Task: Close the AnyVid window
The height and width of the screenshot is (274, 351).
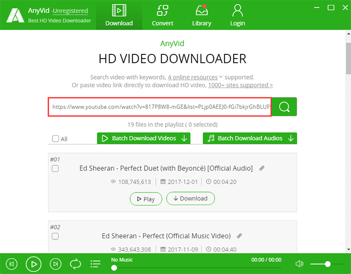Action: click(345, 7)
